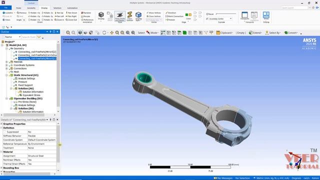Screen dimensions: 320x180
Task: Click the green edge color swatch
Action: 186,14
